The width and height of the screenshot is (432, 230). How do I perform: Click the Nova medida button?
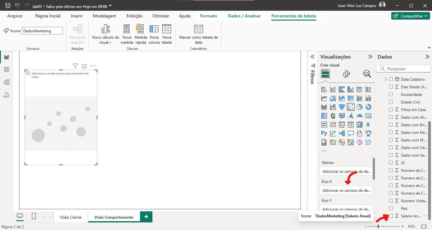(127, 34)
